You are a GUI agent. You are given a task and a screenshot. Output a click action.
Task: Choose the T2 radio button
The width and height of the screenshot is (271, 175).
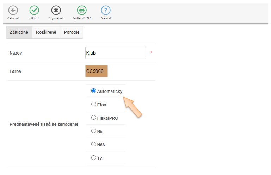tap(93, 158)
